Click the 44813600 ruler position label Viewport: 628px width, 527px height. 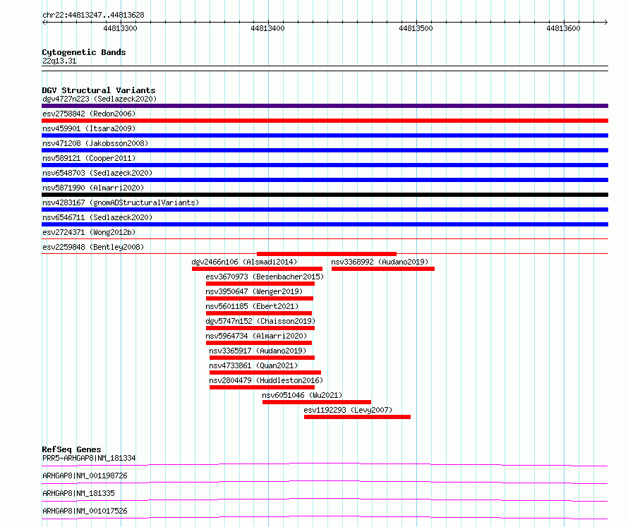click(563, 28)
